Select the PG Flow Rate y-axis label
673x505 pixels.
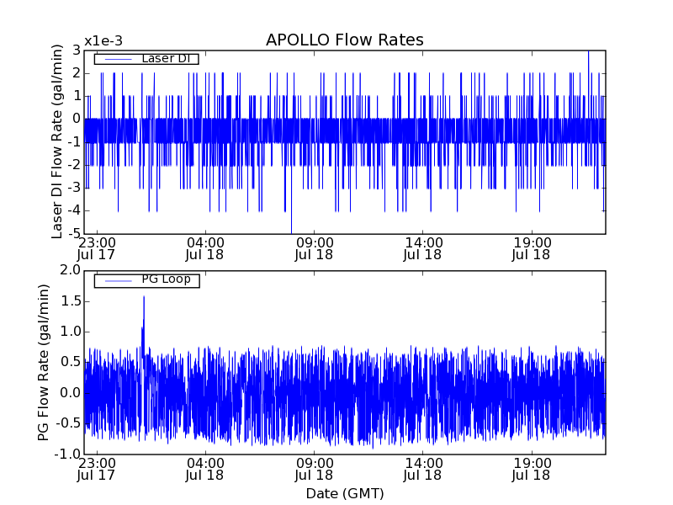click(x=44, y=362)
